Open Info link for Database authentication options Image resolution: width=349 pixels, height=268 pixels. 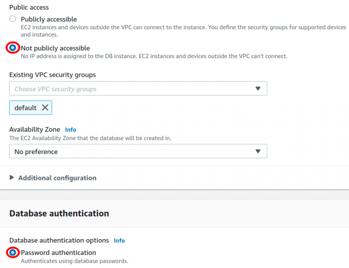pos(119,241)
